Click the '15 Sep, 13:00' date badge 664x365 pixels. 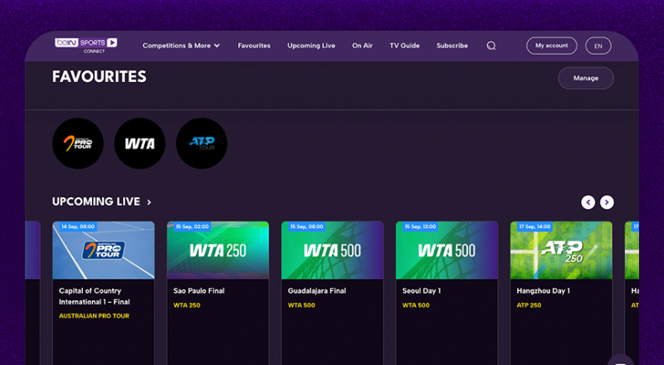[x=420, y=226]
